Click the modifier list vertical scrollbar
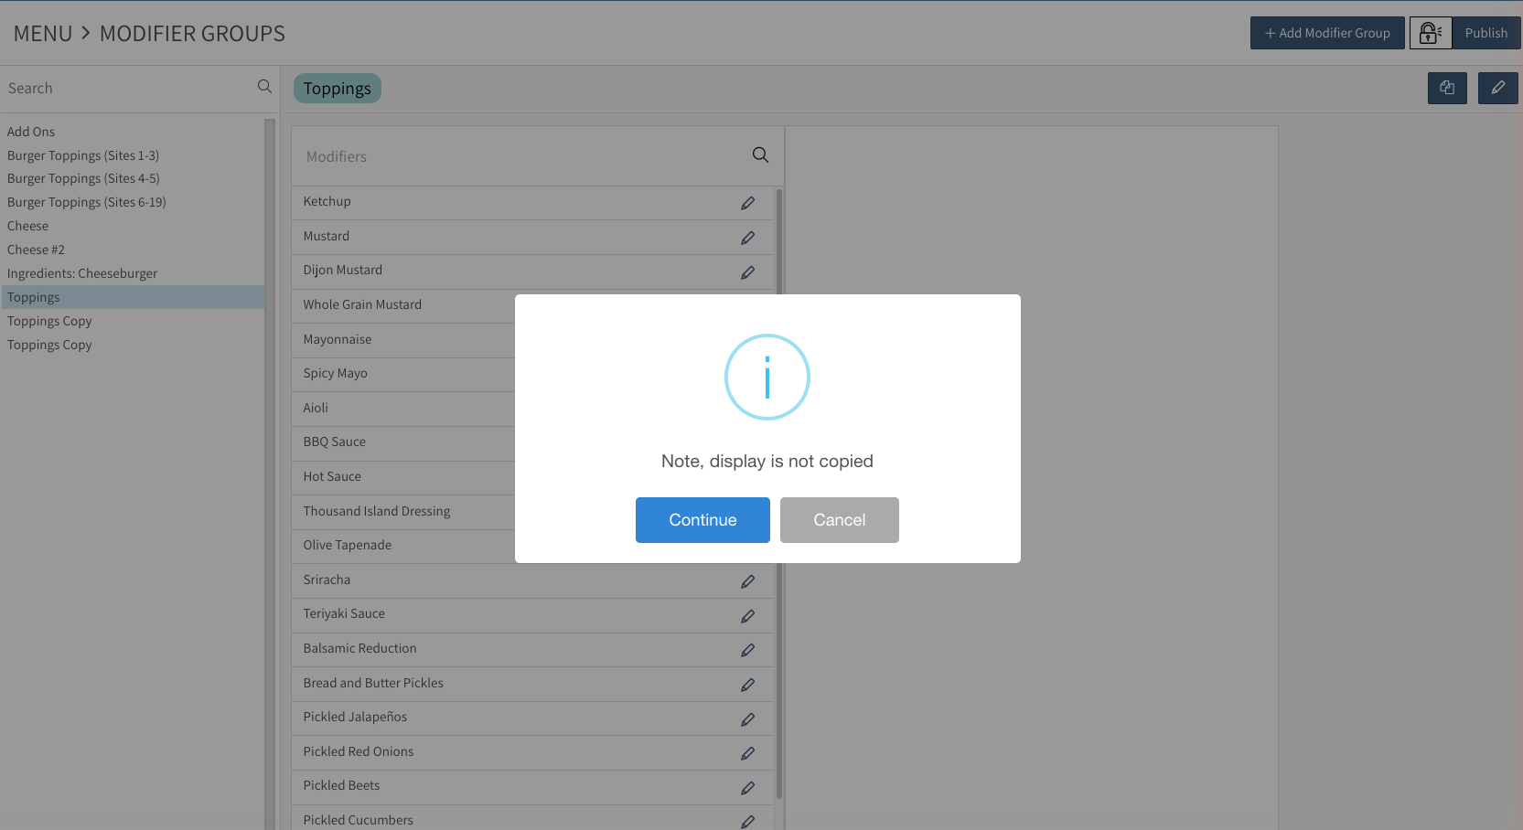 coord(779,494)
